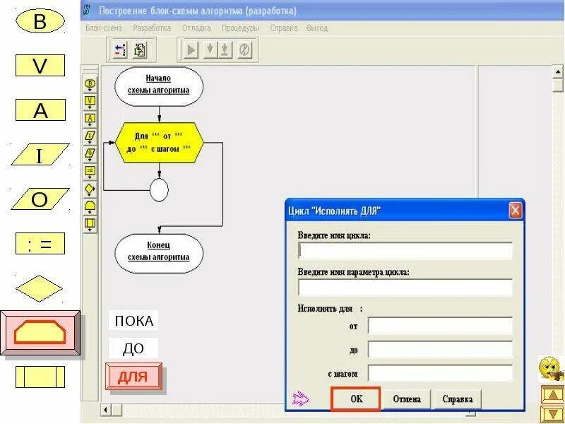Focus the 'от' value input field

[440, 326]
